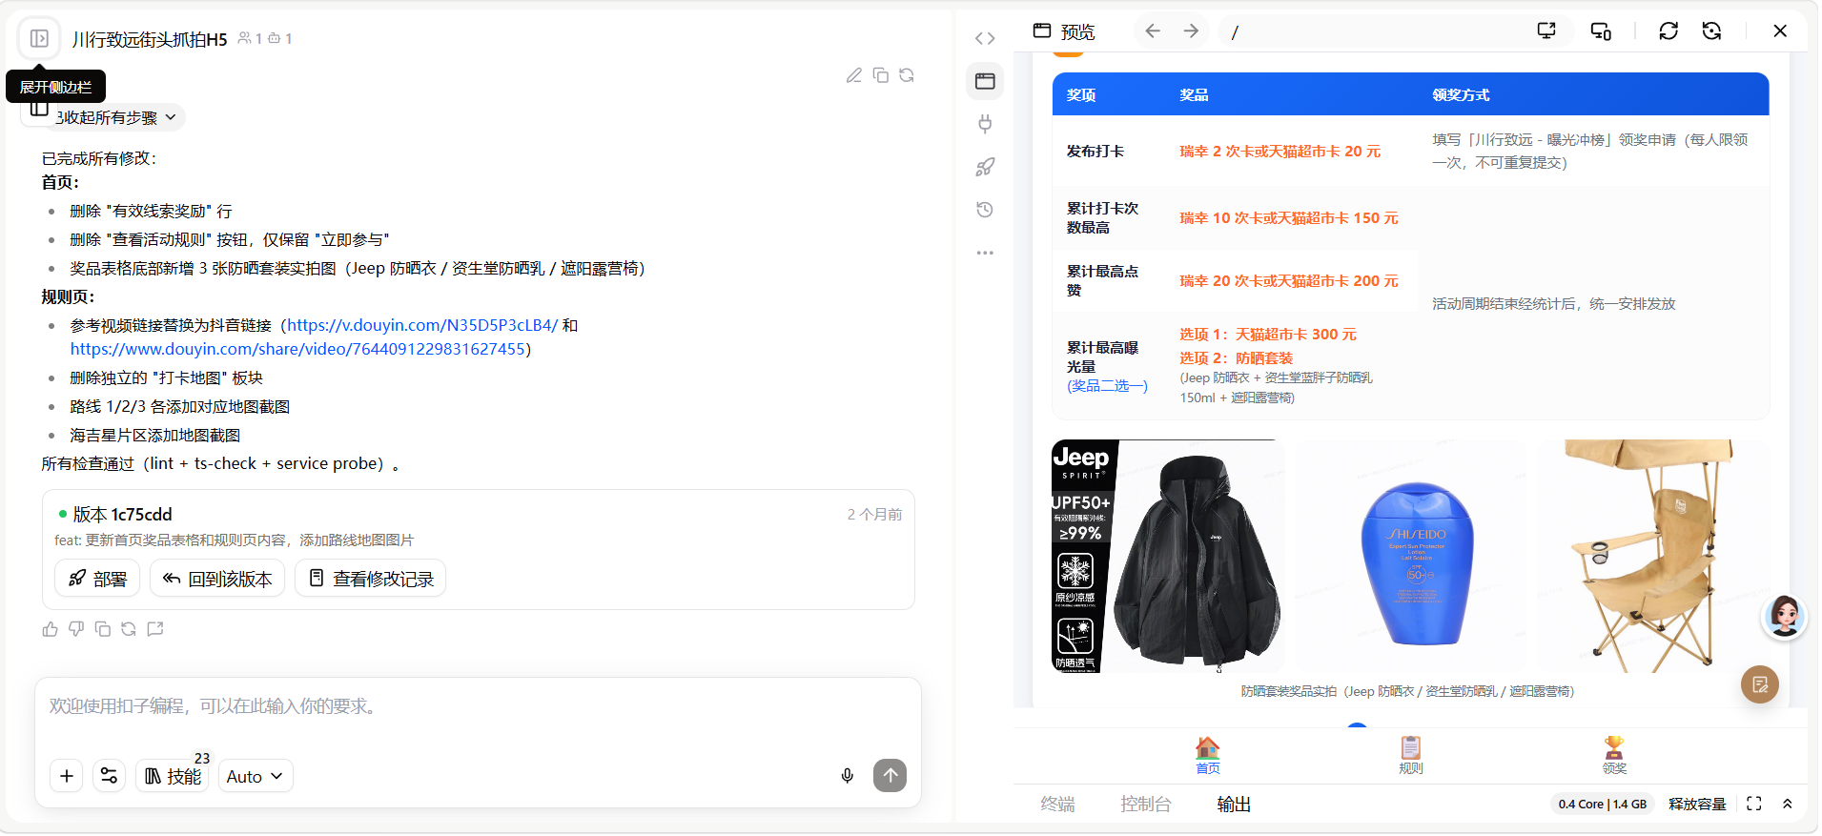Open the settings sliders icon below input
The height and width of the screenshot is (836, 1822).
coord(110,776)
